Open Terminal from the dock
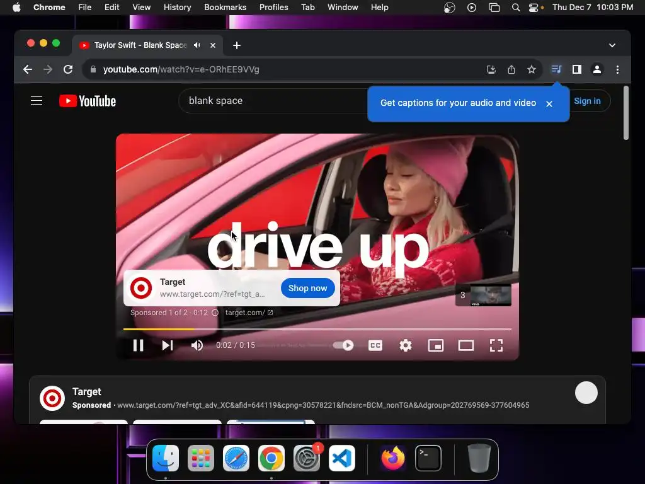 tap(428, 458)
